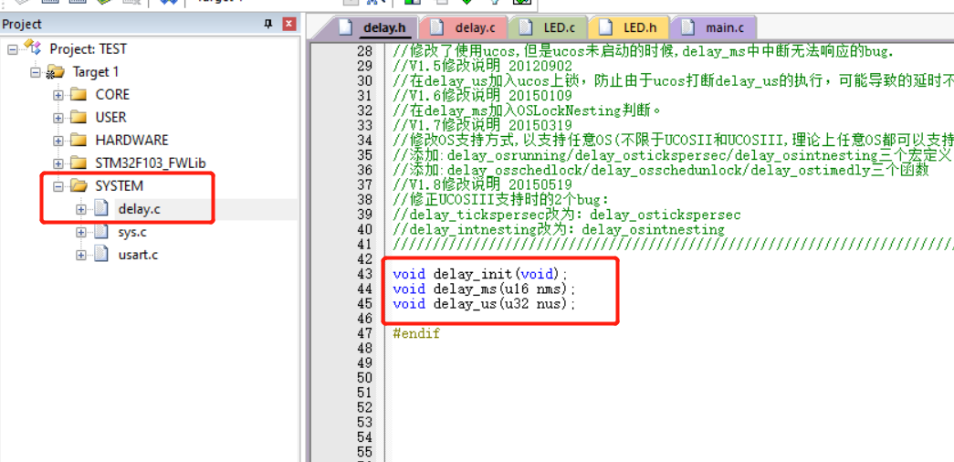Image resolution: width=954 pixels, height=462 pixels.
Task: Click the '//V1.8修改说明 20150519' comment
Action: coord(482,184)
